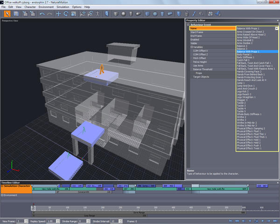Click the Redo arrow icon
Viewport: 280px width, 224px height.
coord(49,14)
